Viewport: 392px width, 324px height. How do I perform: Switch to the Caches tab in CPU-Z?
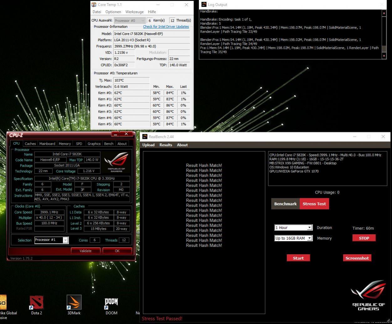click(30, 144)
